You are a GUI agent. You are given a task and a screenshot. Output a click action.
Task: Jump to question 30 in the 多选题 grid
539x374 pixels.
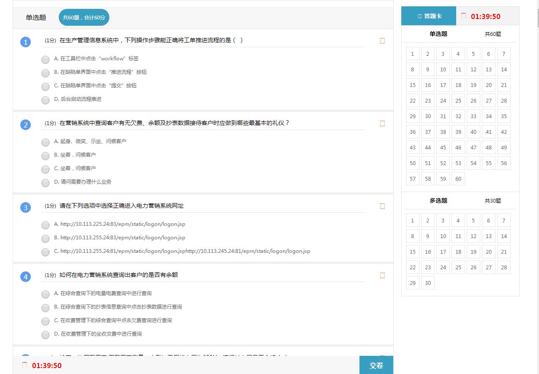pyautogui.click(x=427, y=283)
